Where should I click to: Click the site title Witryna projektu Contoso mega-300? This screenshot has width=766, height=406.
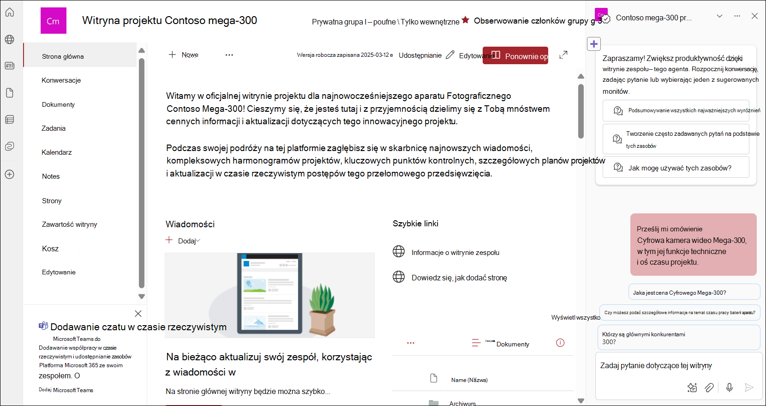point(169,20)
